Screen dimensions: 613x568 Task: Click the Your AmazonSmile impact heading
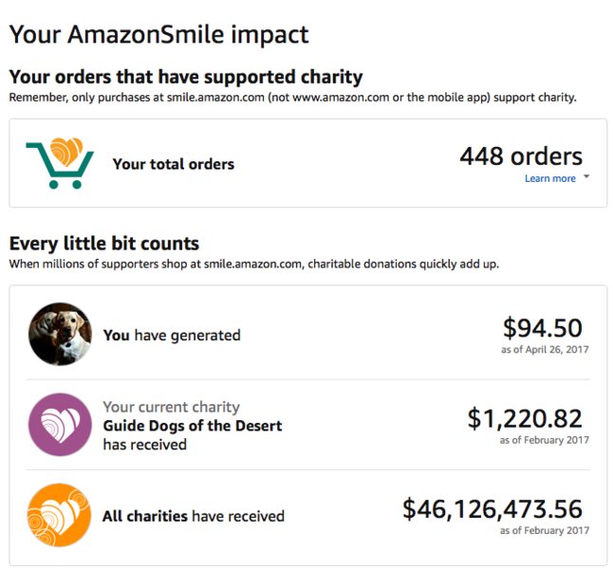tap(159, 34)
